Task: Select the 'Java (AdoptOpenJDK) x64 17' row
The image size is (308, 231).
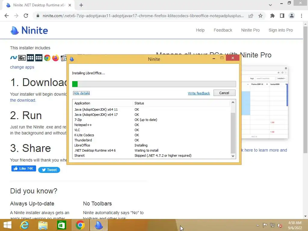Action: (x=151, y=115)
